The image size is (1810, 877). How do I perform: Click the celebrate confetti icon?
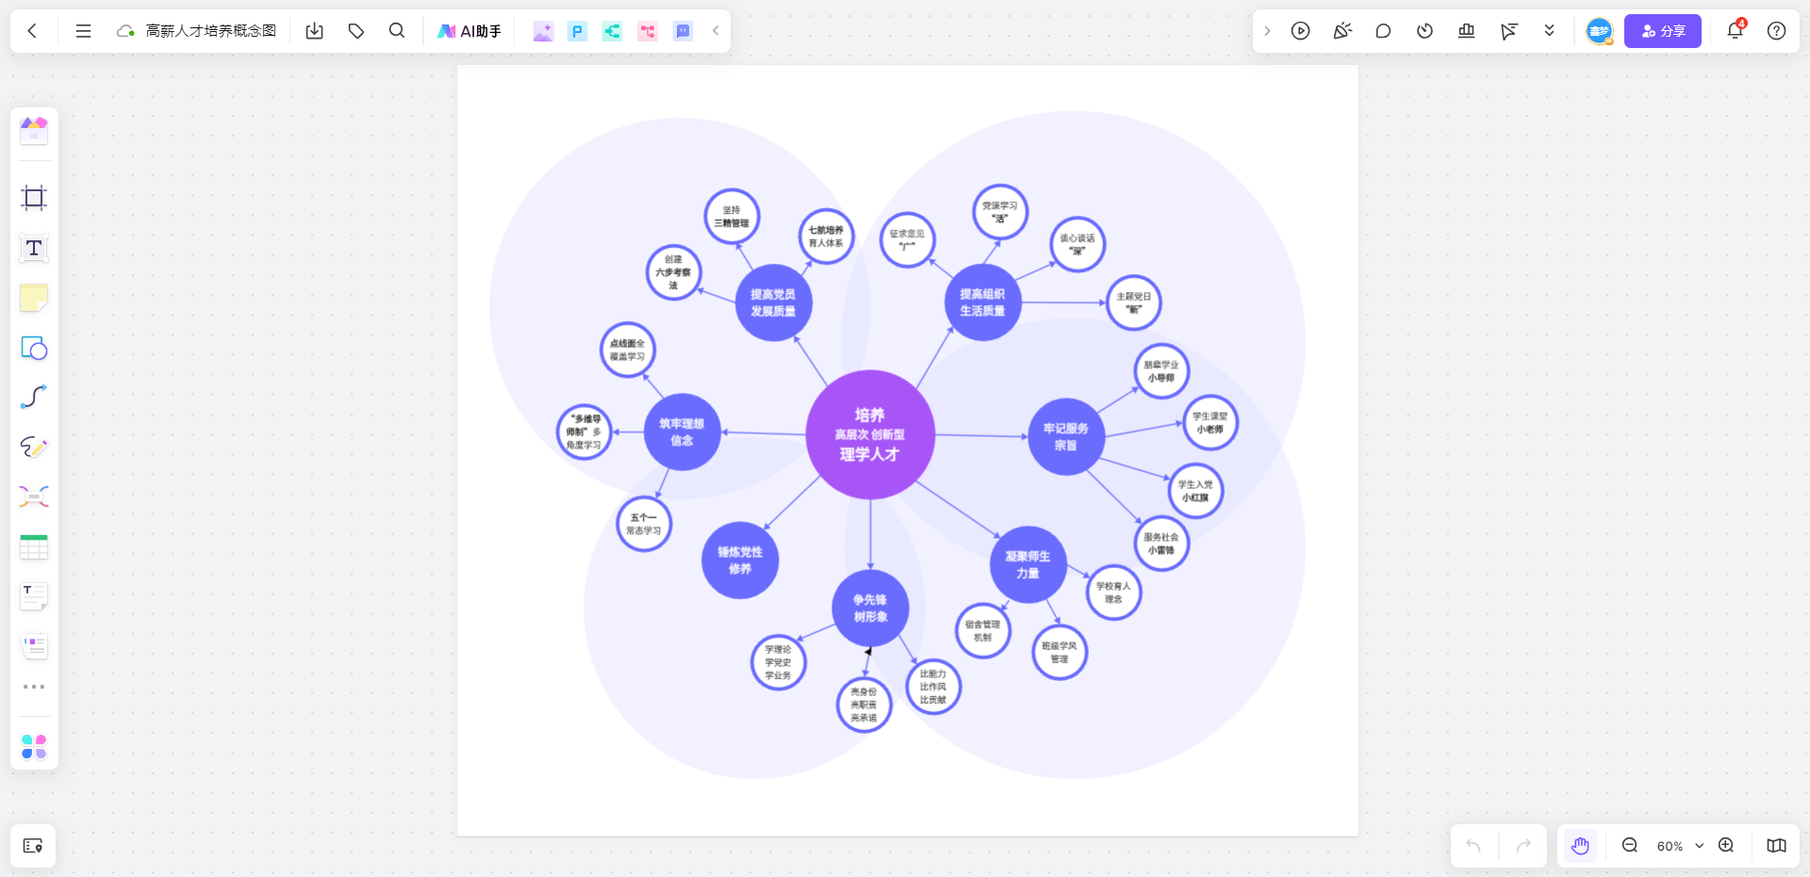(x=1342, y=31)
